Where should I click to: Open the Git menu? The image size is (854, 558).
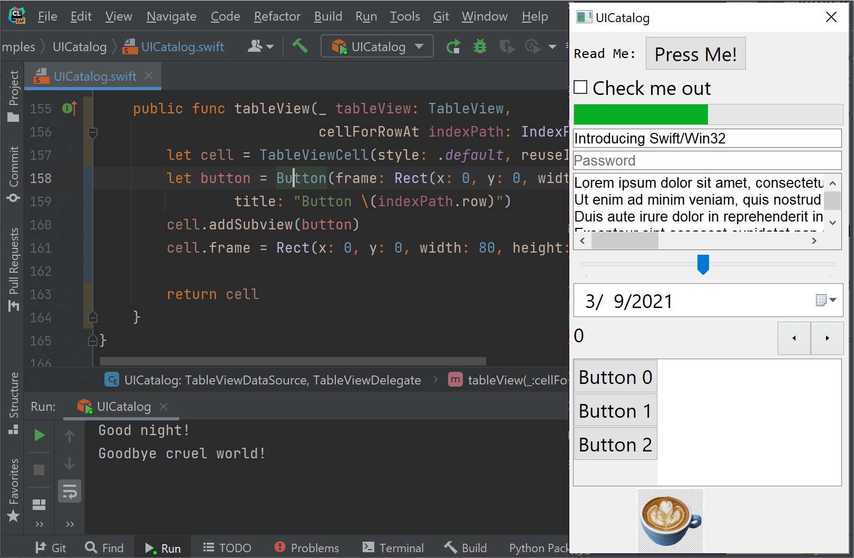[x=441, y=16]
